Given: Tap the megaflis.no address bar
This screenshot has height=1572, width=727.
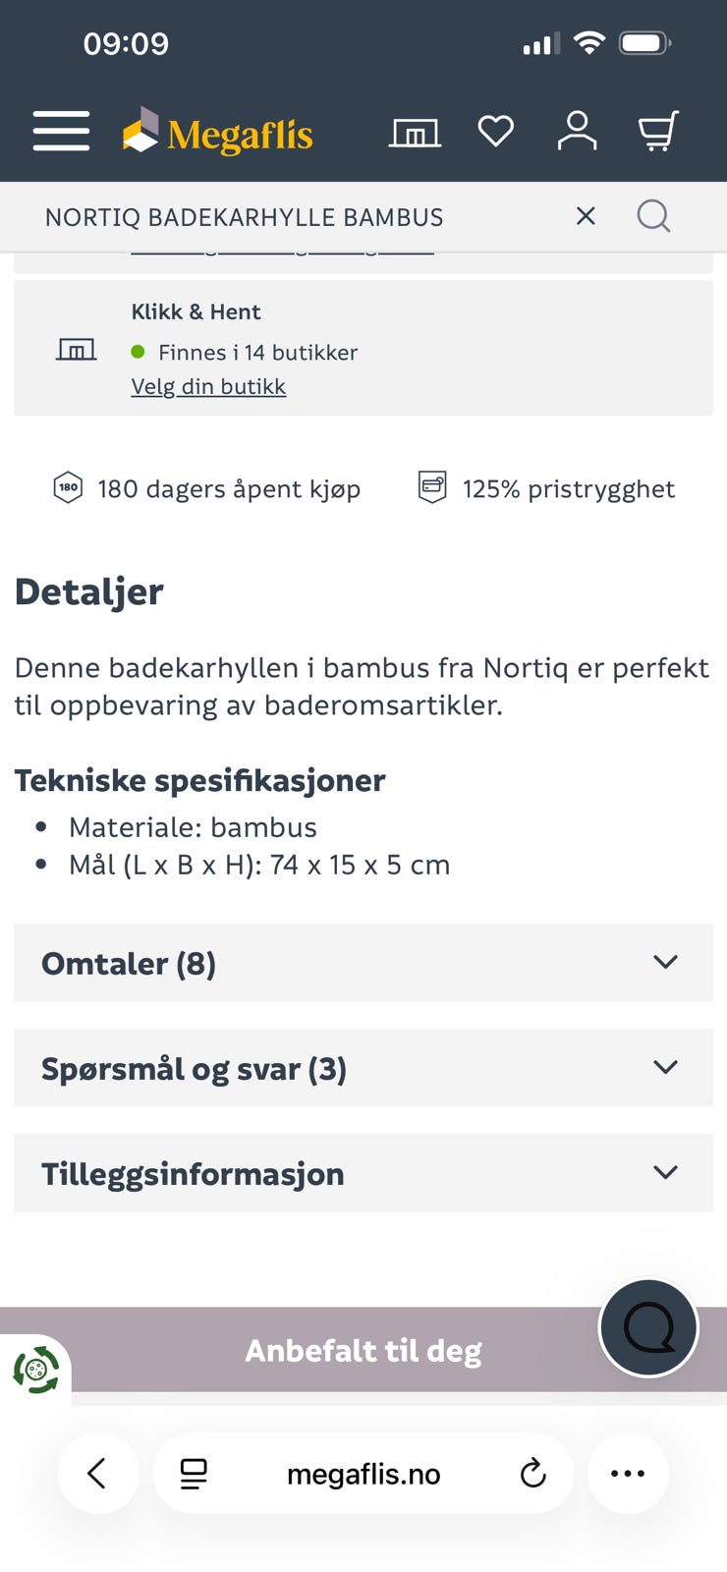Looking at the screenshot, I should [363, 1473].
